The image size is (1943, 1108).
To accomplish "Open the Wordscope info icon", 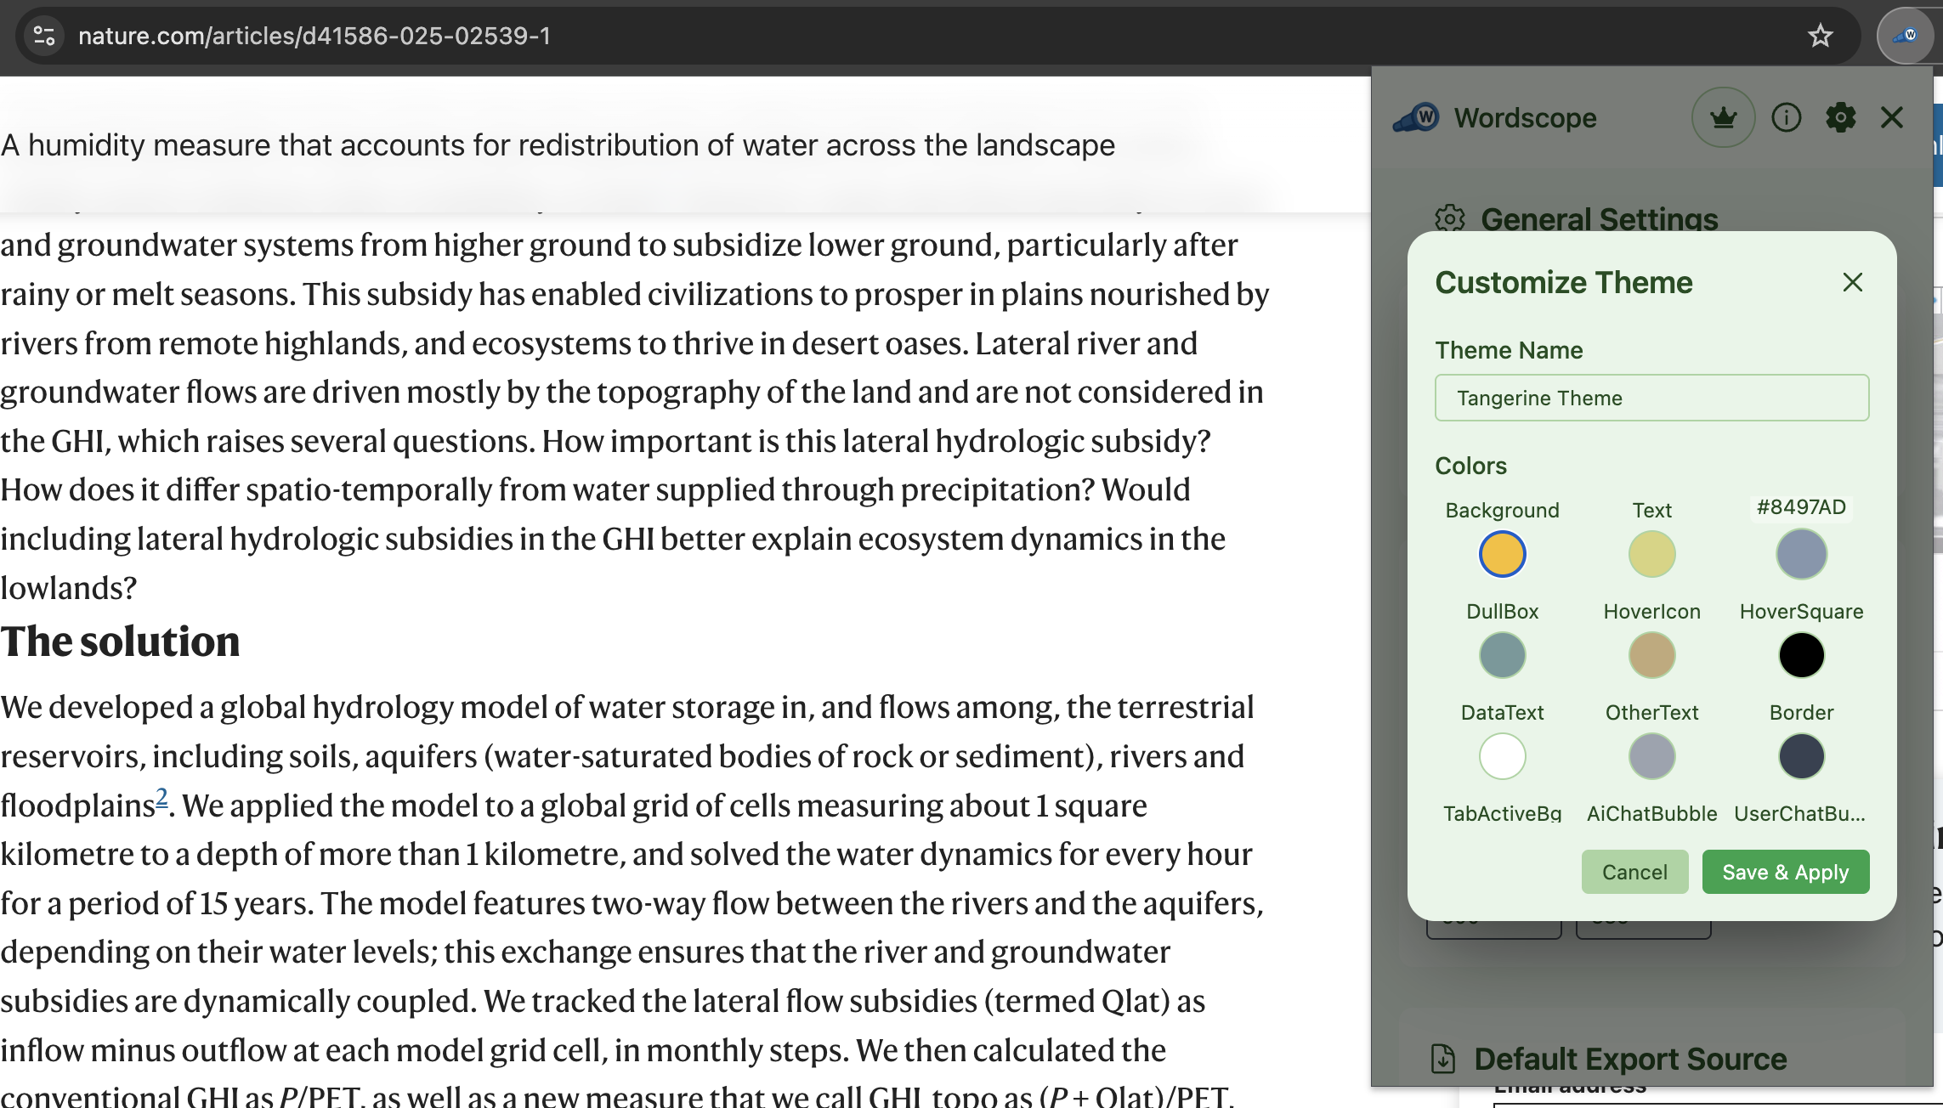I will pos(1786,117).
